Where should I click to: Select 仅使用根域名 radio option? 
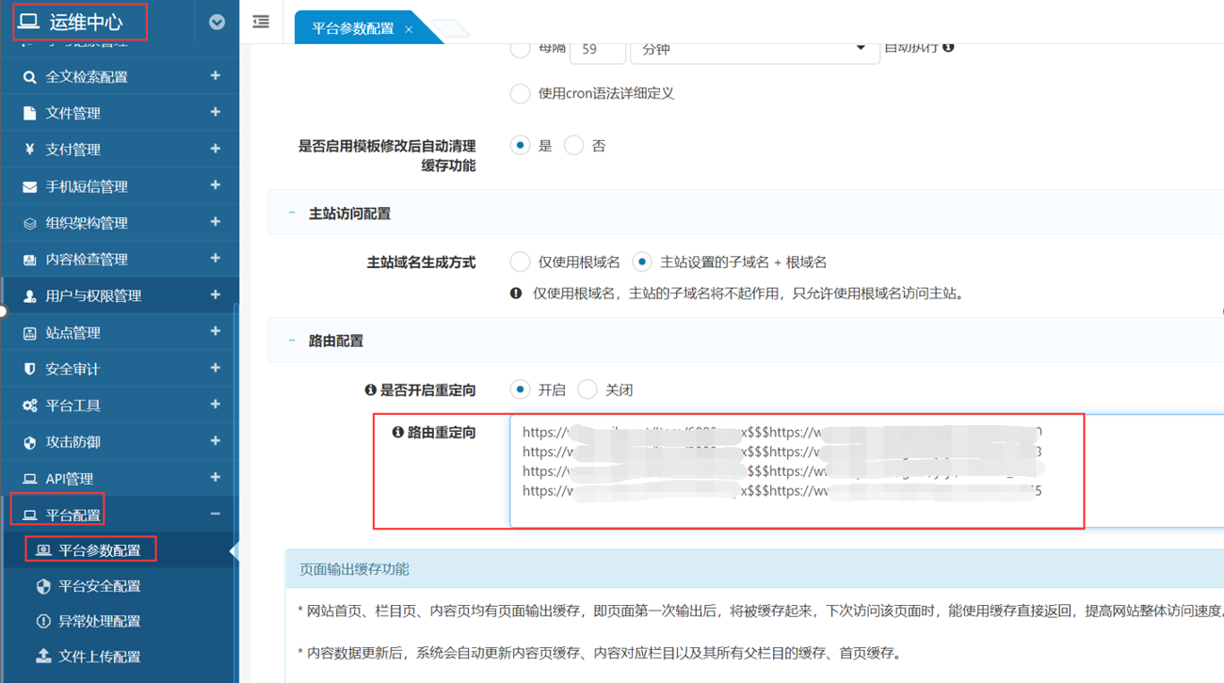[x=520, y=262]
